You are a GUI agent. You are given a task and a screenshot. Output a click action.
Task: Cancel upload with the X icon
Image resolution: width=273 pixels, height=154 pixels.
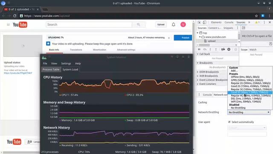pyautogui.click(x=169, y=38)
